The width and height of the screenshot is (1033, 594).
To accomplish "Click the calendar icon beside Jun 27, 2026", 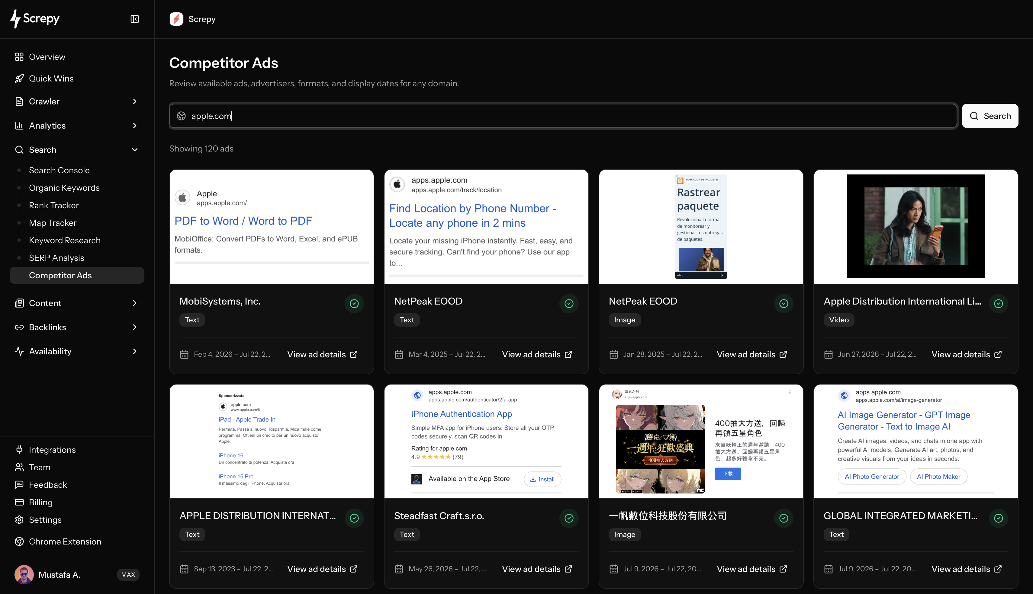I will pyautogui.click(x=828, y=355).
